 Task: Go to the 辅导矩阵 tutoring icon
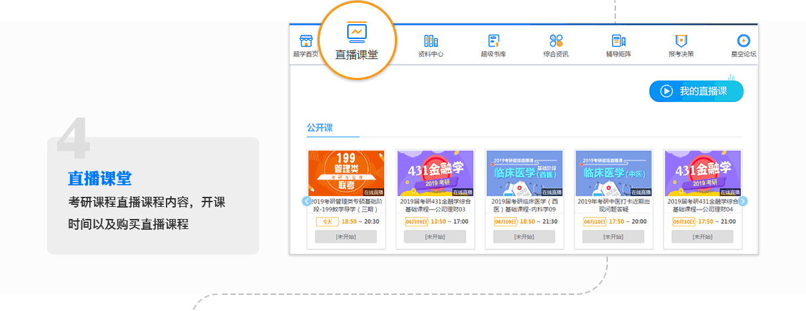pyautogui.click(x=619, y=41)
